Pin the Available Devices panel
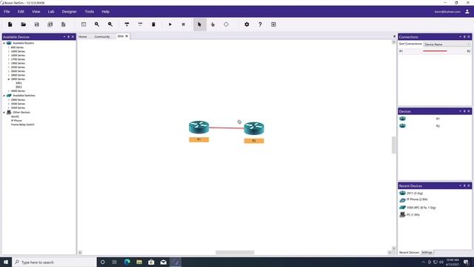Image resolution: width=474 pixels, height=267 pixels. coord(69,37)
